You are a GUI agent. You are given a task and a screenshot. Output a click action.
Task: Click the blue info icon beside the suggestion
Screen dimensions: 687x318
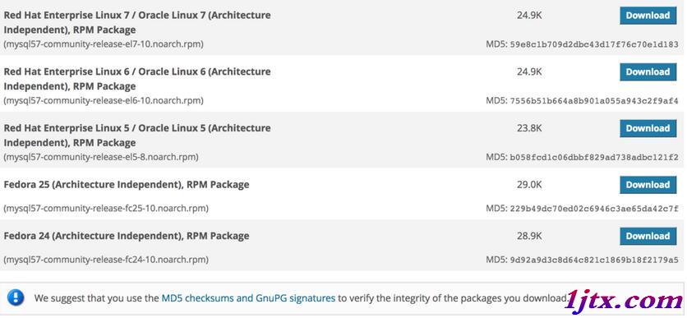16,298
